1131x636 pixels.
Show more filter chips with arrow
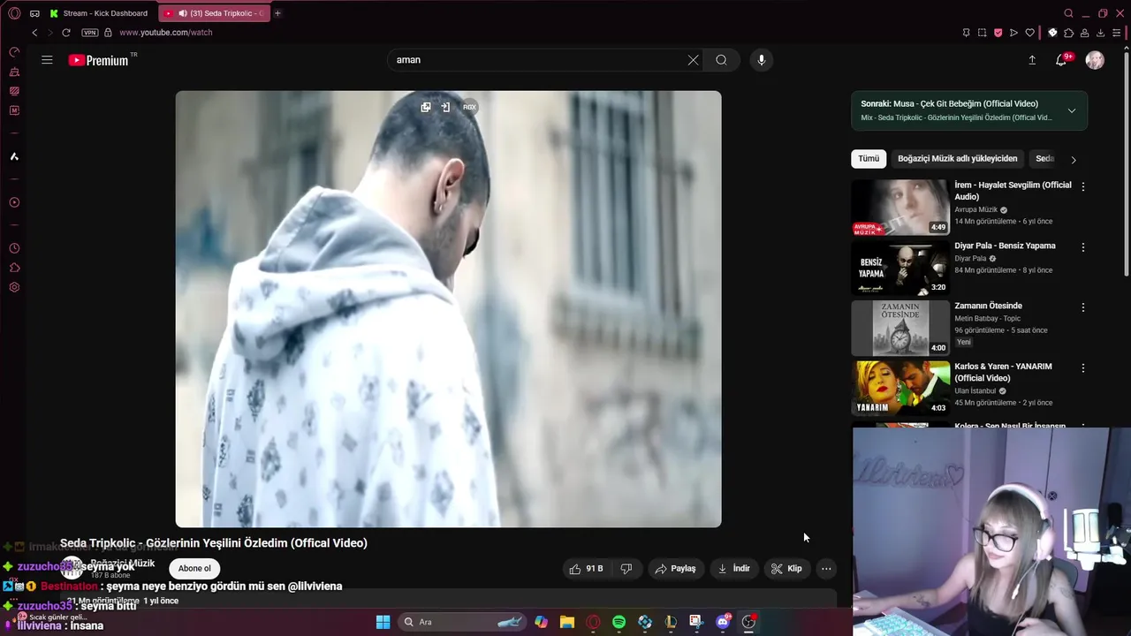click(x=1074, y=160)
